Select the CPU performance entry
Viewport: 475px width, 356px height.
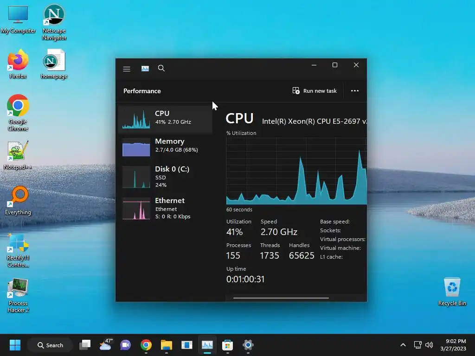(x=165, y=119)
